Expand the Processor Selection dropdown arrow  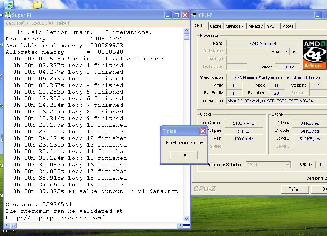click(288, 165)
